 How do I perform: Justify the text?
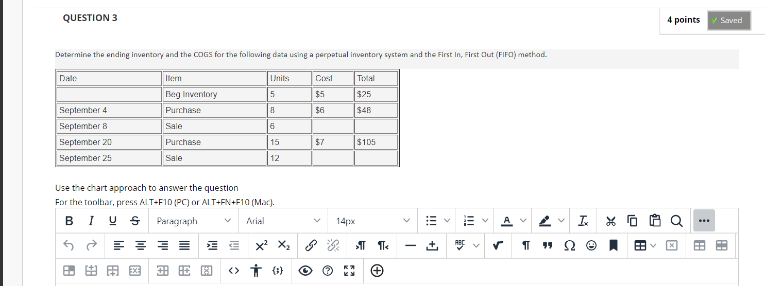click(184, 246)
